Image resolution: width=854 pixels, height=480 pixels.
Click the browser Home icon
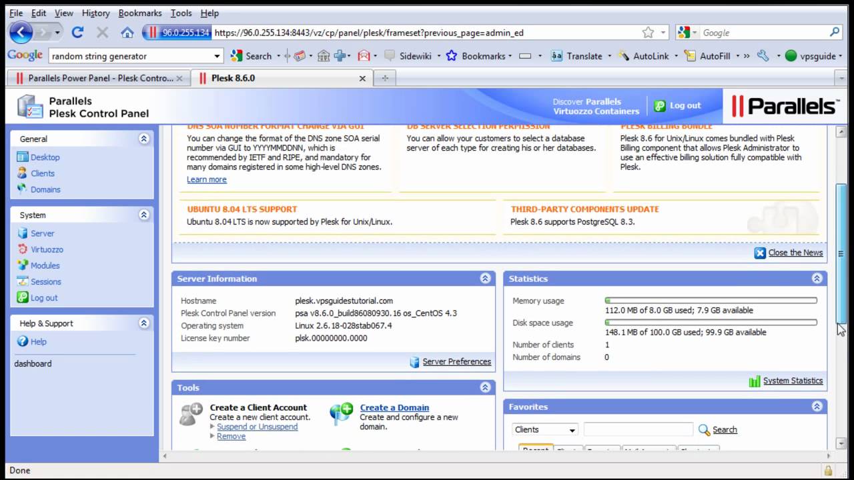127,32
